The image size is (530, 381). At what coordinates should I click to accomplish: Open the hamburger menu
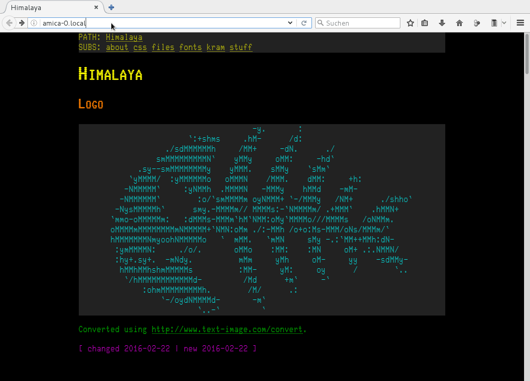pos(520,23)
